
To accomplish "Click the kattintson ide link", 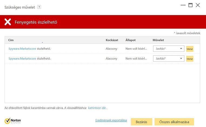I will pos(97,108).
